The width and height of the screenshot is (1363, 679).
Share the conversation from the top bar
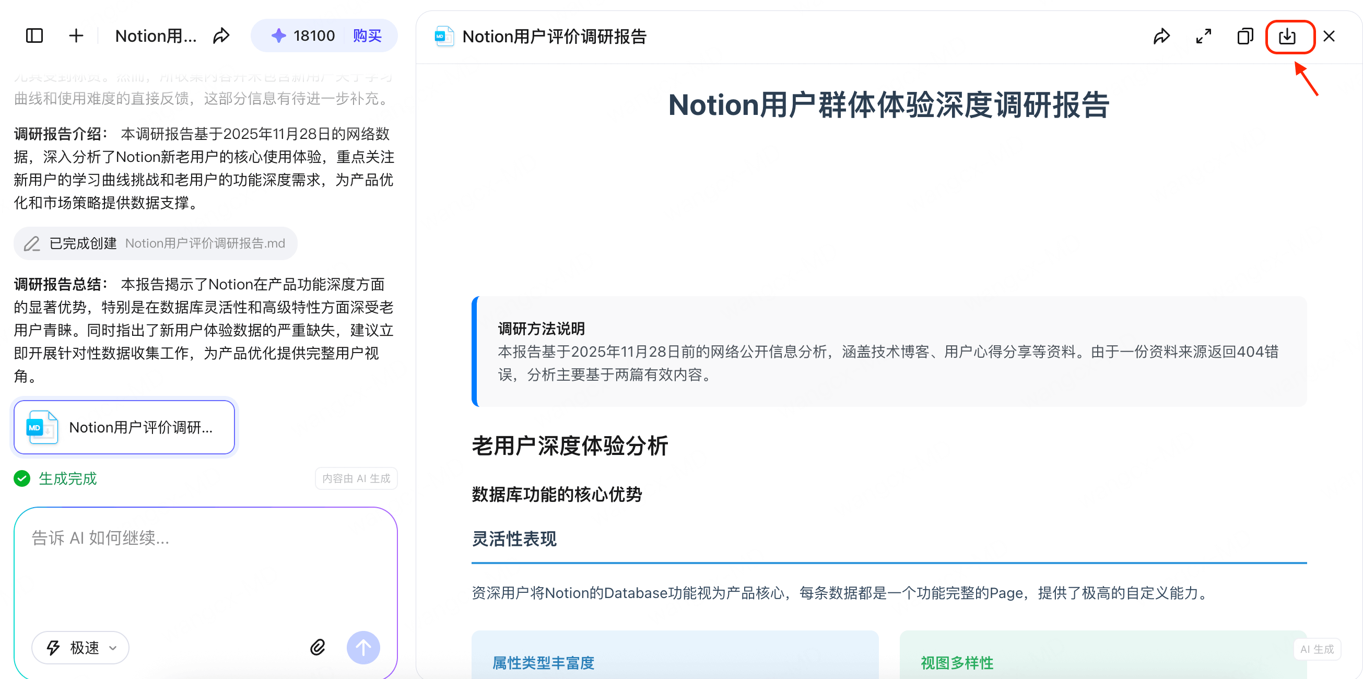222,36
